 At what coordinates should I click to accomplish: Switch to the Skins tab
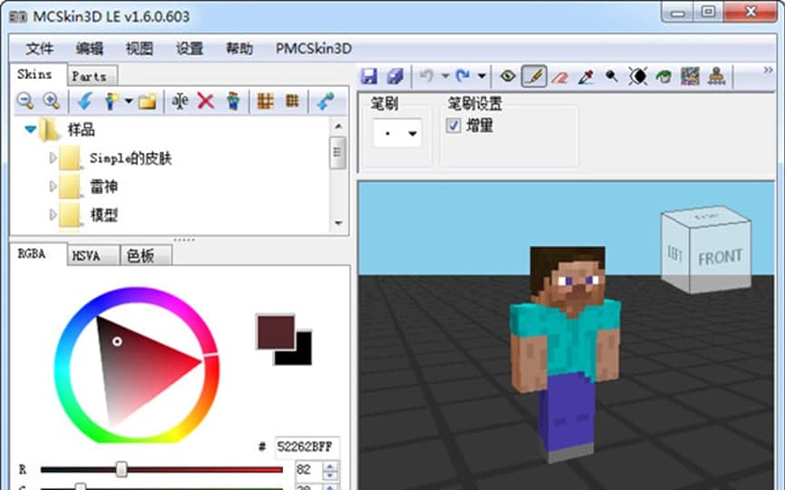pyautogui.click(x=38, y=74)
